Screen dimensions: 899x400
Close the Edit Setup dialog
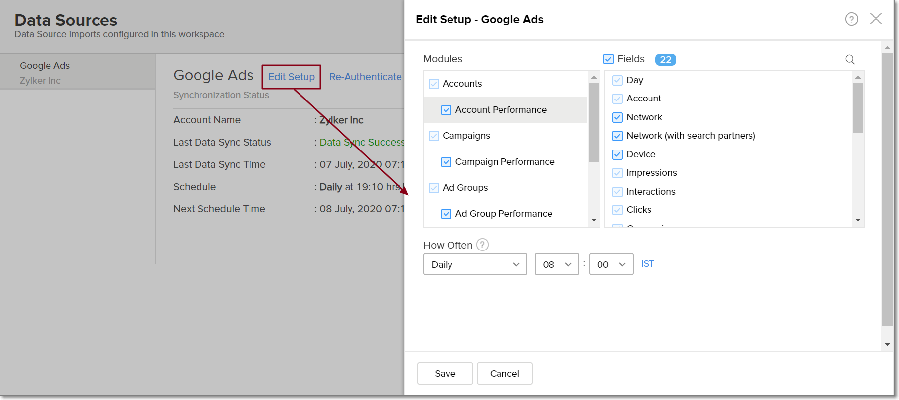pos(876,19)
